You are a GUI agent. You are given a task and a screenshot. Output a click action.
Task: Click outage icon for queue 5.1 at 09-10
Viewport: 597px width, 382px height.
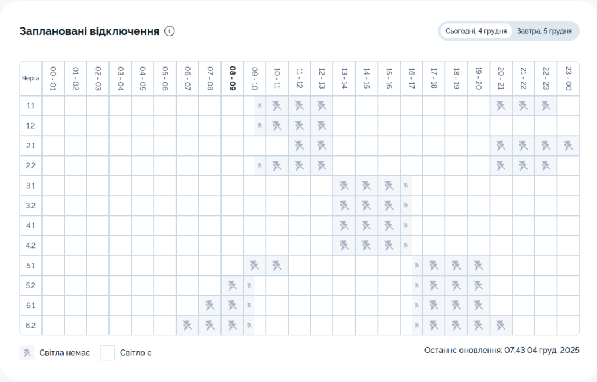click(x=254, y=266)
